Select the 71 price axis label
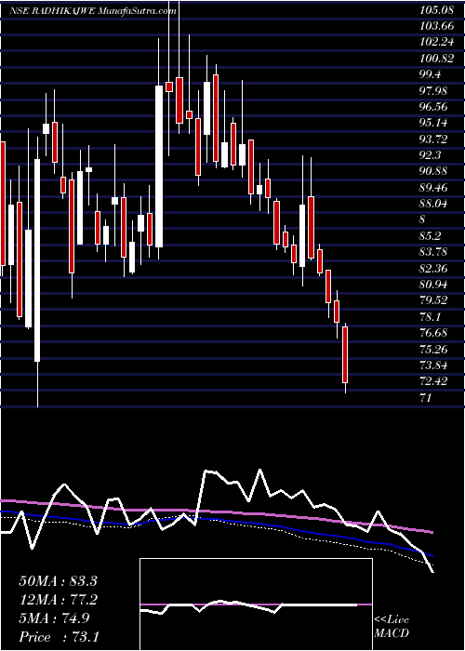This screenshot has height=651, width=465. [426, 399]
